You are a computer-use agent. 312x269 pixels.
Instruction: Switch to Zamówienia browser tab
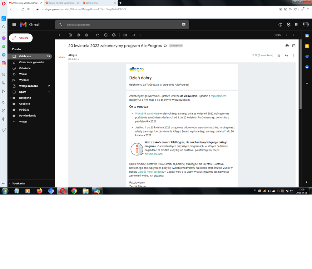tap(99, 3)
